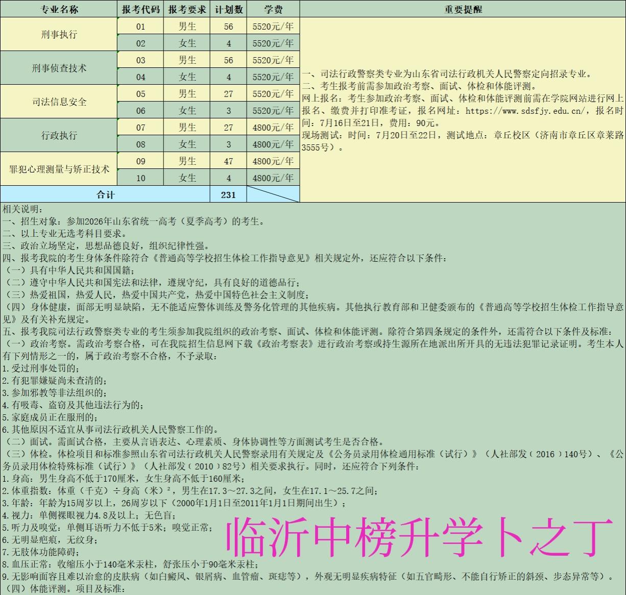
Task: Select plan number 3 in row 06
Action: click(228, 111)
